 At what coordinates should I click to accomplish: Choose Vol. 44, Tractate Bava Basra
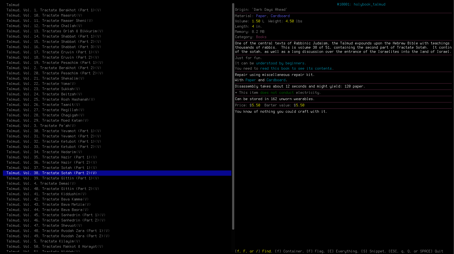tap(47, 210)
